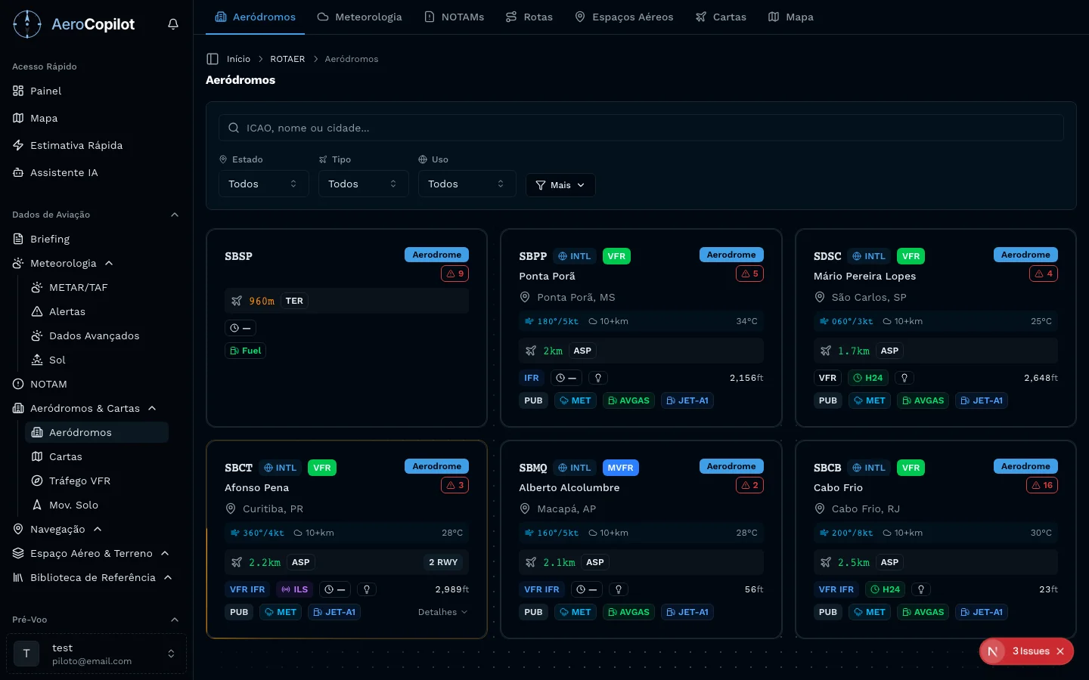
Task: Click the ICAO search input field
Action: (641, 128)
